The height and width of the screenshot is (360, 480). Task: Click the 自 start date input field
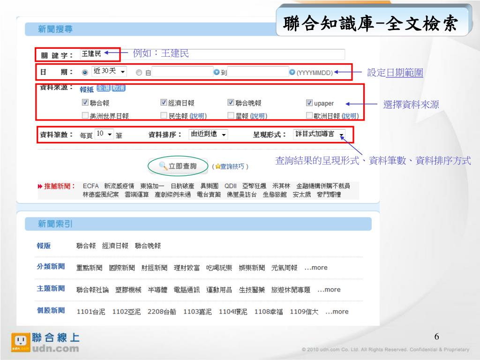click(182, 72)
